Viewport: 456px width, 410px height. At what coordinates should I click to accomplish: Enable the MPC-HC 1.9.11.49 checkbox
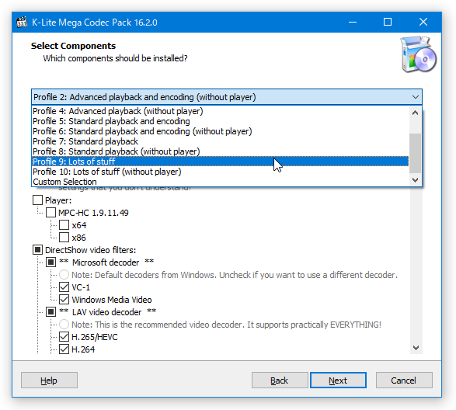(x=51, y=213)
